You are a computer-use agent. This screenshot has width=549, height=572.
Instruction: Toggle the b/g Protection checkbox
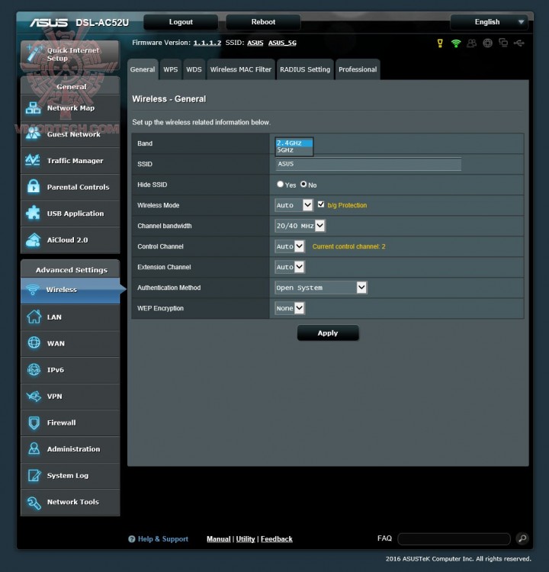[x=321, y=204]
